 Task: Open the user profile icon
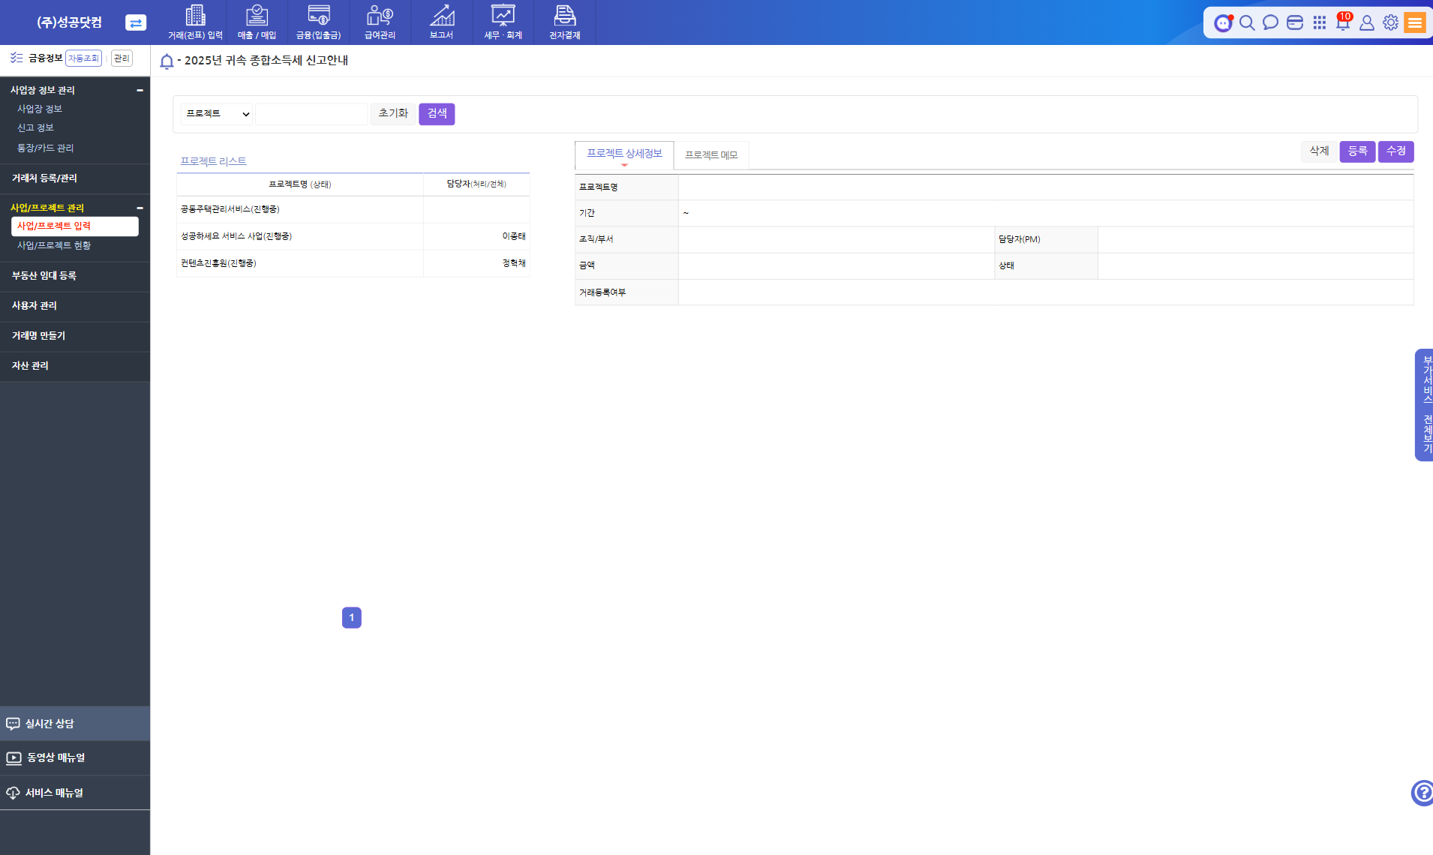pos(1367,22)
